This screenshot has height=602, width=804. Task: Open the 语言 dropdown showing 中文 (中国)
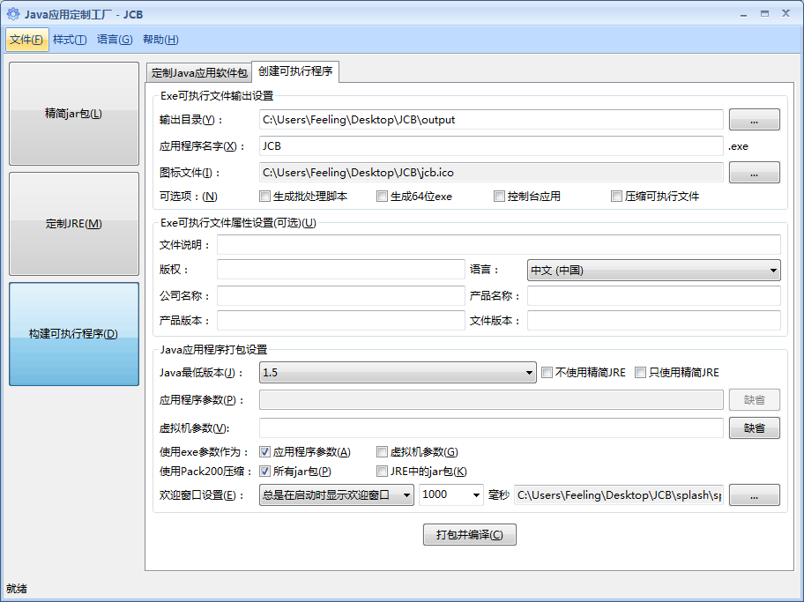[654, 271]
